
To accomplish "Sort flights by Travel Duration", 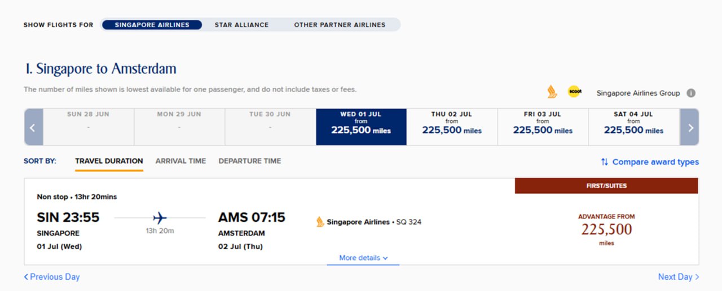I will click(109, 161).
